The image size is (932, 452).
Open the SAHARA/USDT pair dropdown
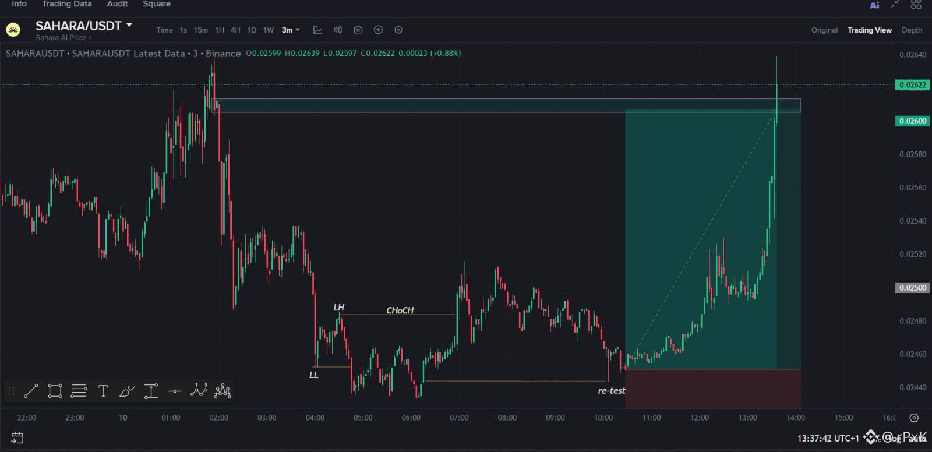(84, 26)
